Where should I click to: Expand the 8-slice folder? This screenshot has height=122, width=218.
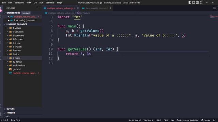tap(16, 54)
